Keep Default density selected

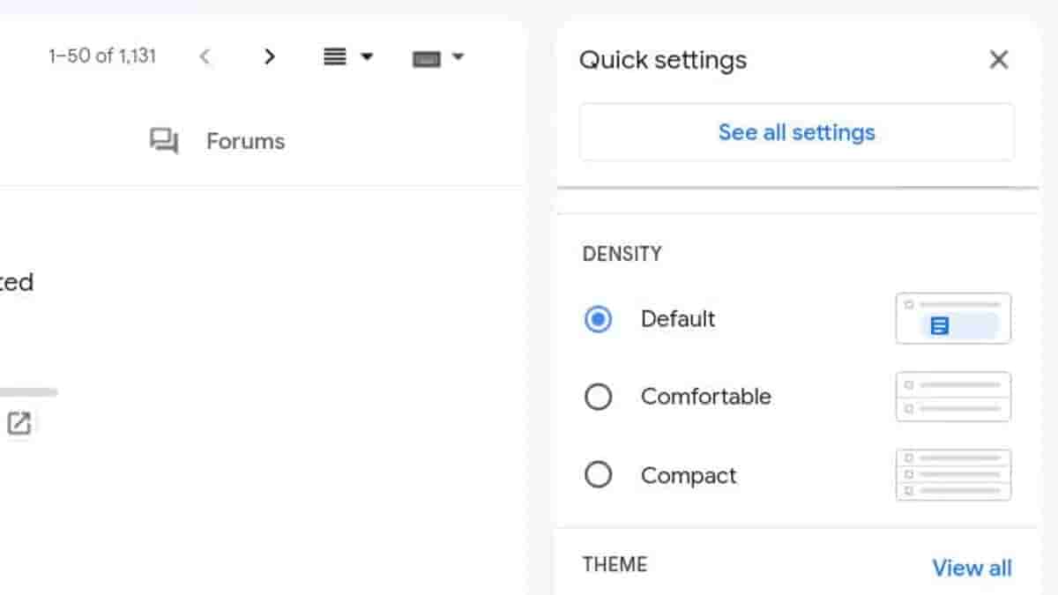point(599,319)
